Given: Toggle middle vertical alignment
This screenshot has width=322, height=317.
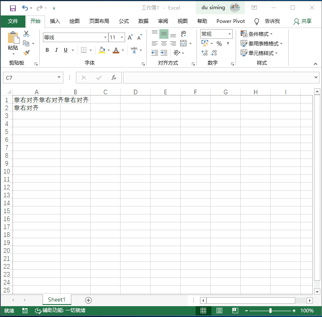Looking at the screenshot, I should point(164,34).
